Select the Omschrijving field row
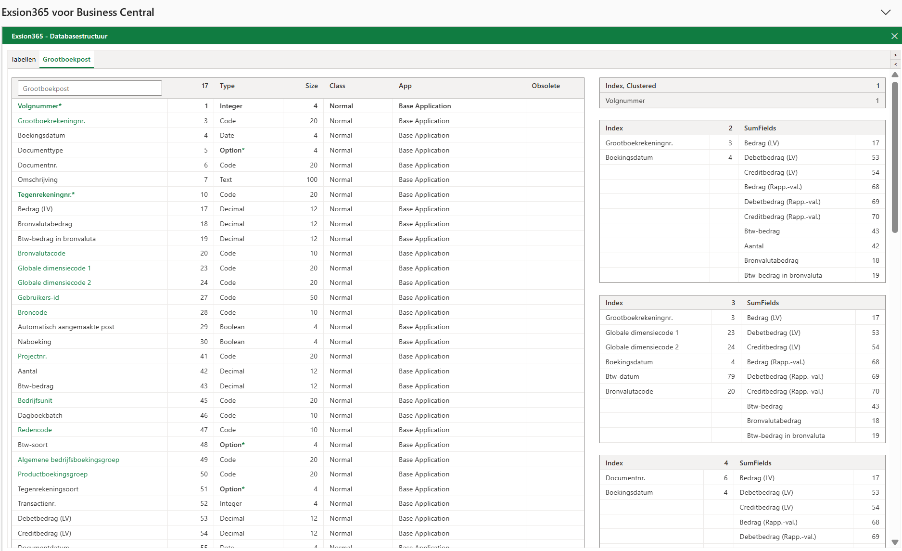The height and width of the screenshot is (551, 902). [298, 179]
